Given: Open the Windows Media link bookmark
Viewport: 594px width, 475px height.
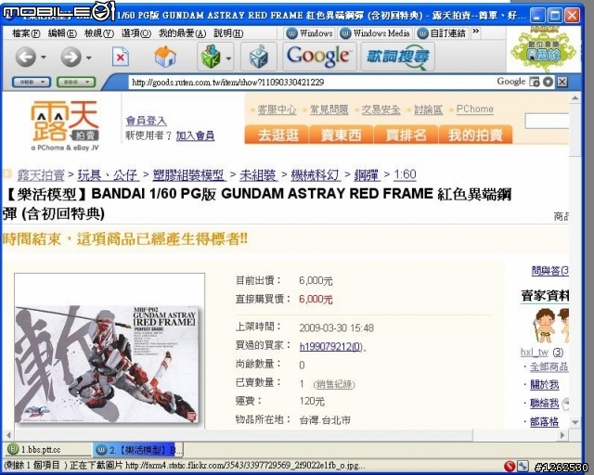Looking at the screenshot, I should tap(375, 33).
